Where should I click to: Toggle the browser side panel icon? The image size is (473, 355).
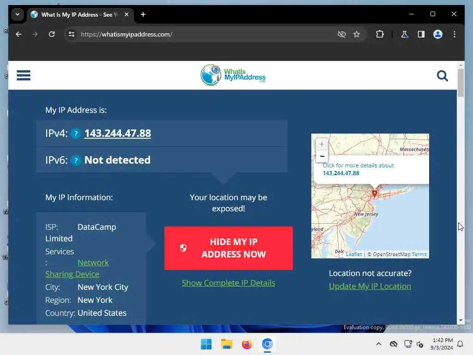click(421, 34)
